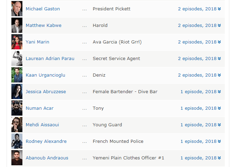Viewport: 230px width, 167px height.
Task: Expand Rodney Alexandre's episode arrow
Action: (219, 141)
